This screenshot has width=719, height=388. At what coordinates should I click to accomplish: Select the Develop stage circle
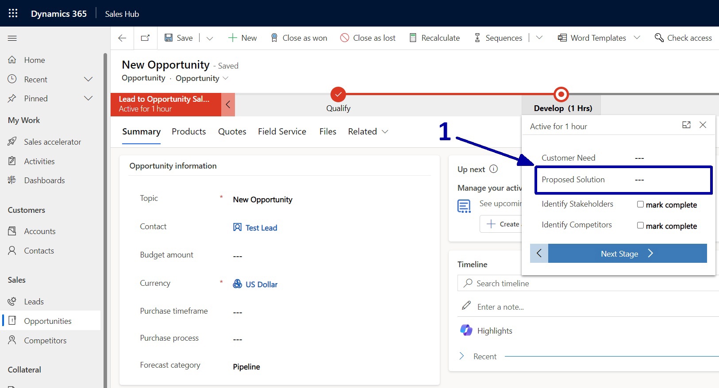561,94
